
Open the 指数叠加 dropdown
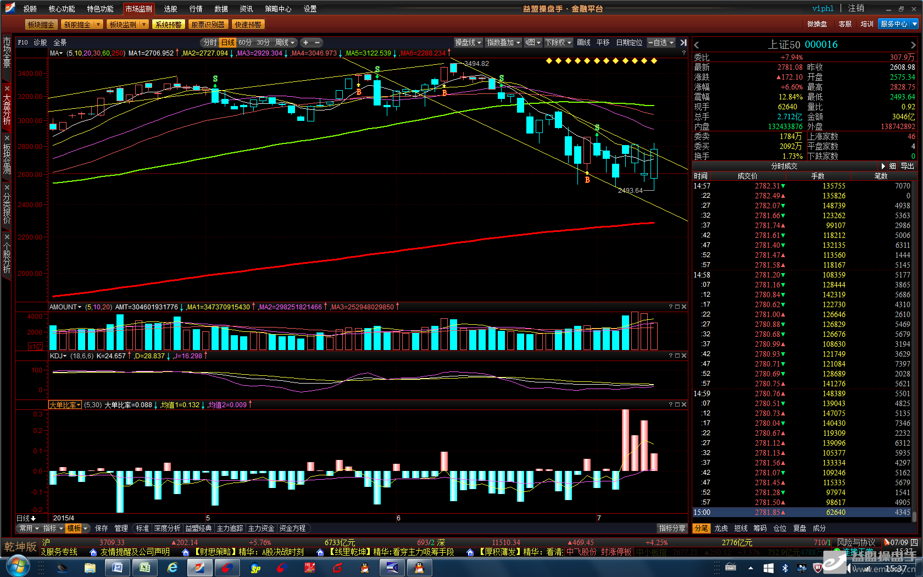click(503, 42)
